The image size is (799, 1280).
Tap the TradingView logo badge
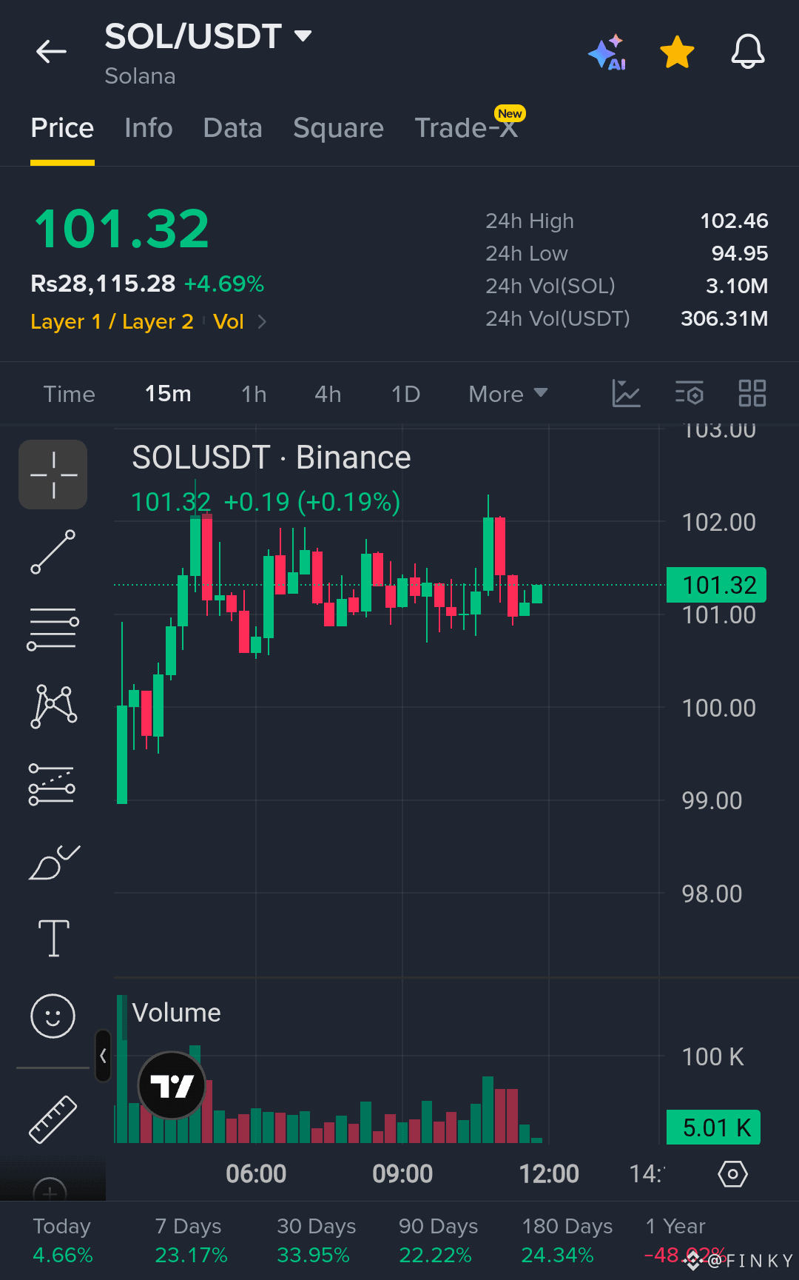[x=172, y=1086]
